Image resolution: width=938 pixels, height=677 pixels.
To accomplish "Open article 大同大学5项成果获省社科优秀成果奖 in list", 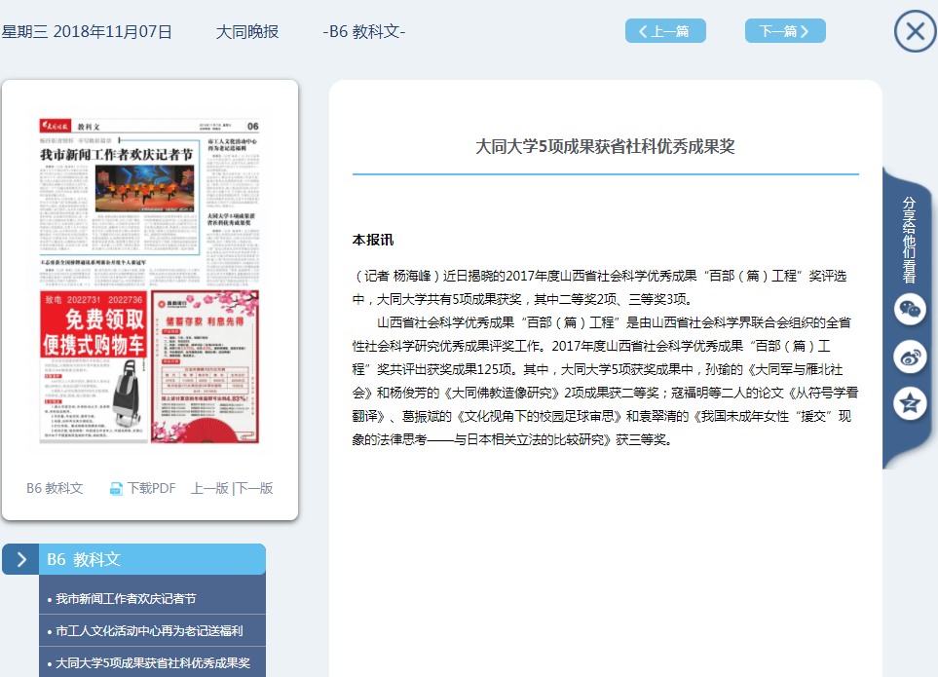I will [x=153, y=663].
